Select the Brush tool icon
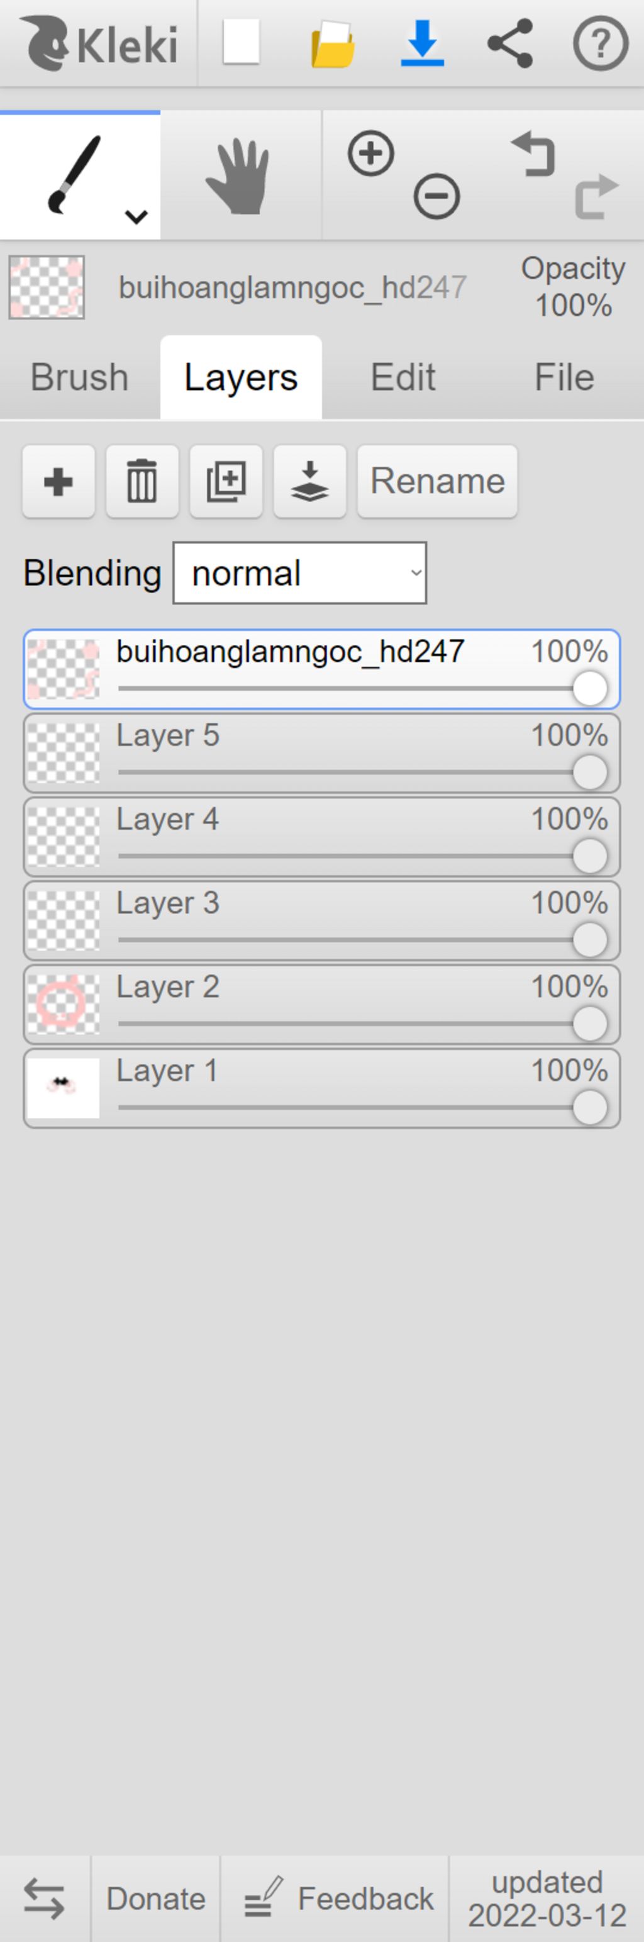The width and height of the screenshot is (644, 1942). [74, 175]
